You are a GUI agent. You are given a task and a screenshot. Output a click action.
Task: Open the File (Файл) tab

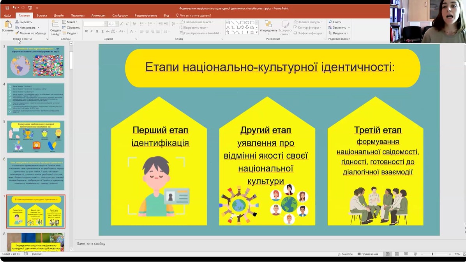coord(7,16)
